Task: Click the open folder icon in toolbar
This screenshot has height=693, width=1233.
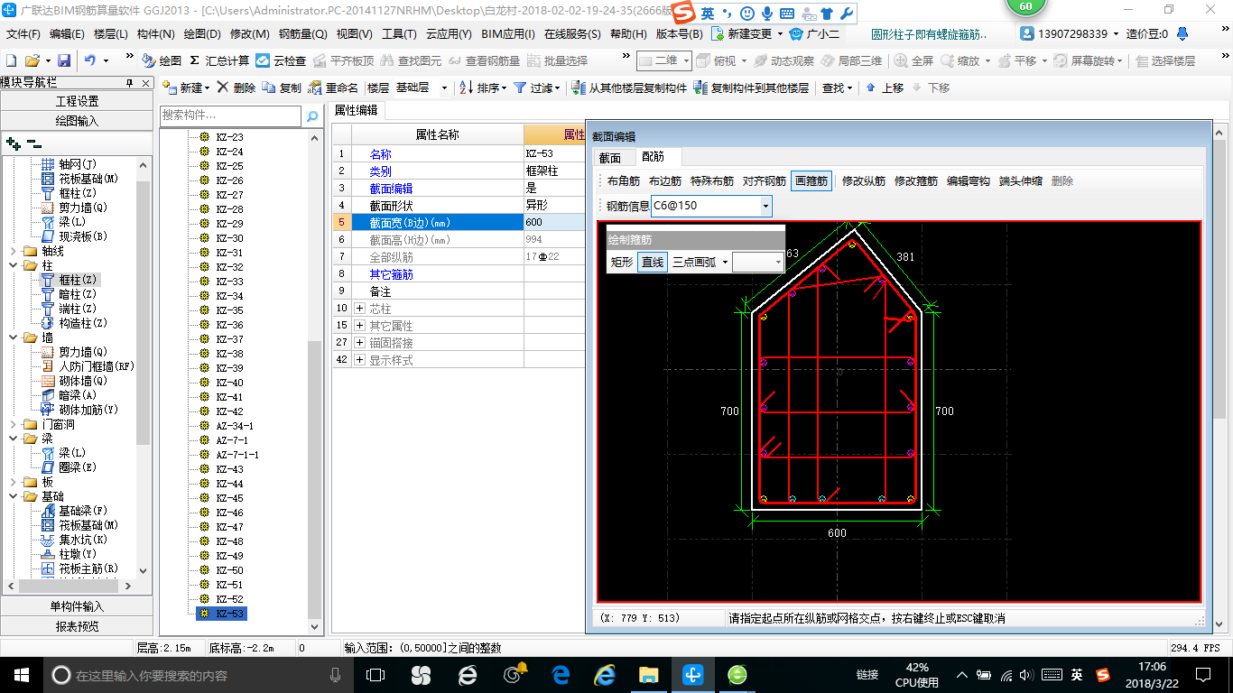Action: click(32, 60)
